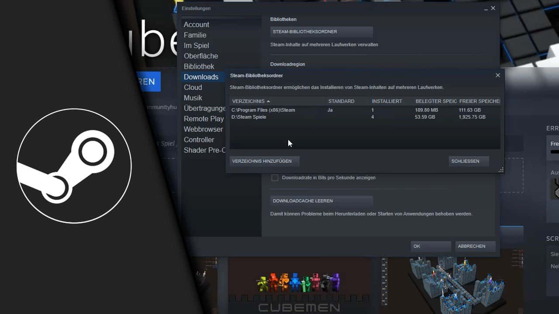Sort by the INSTALLIERT column header
Viewport: 559px width, 314px height.
pos(387,101)
